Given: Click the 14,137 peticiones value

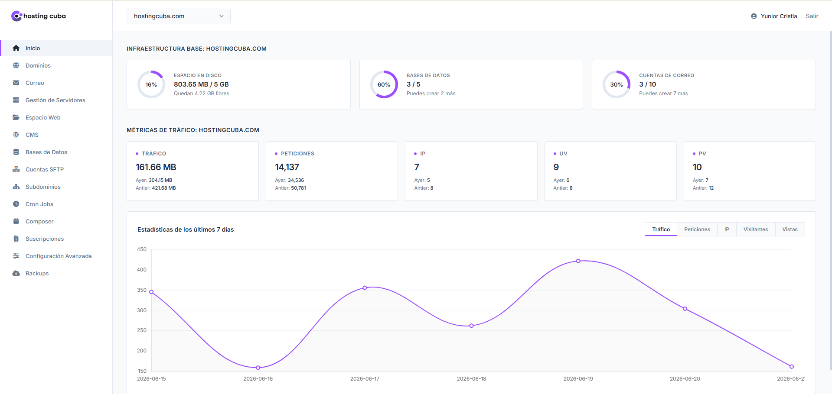Looking at the screenshot, I should [287, 167].
